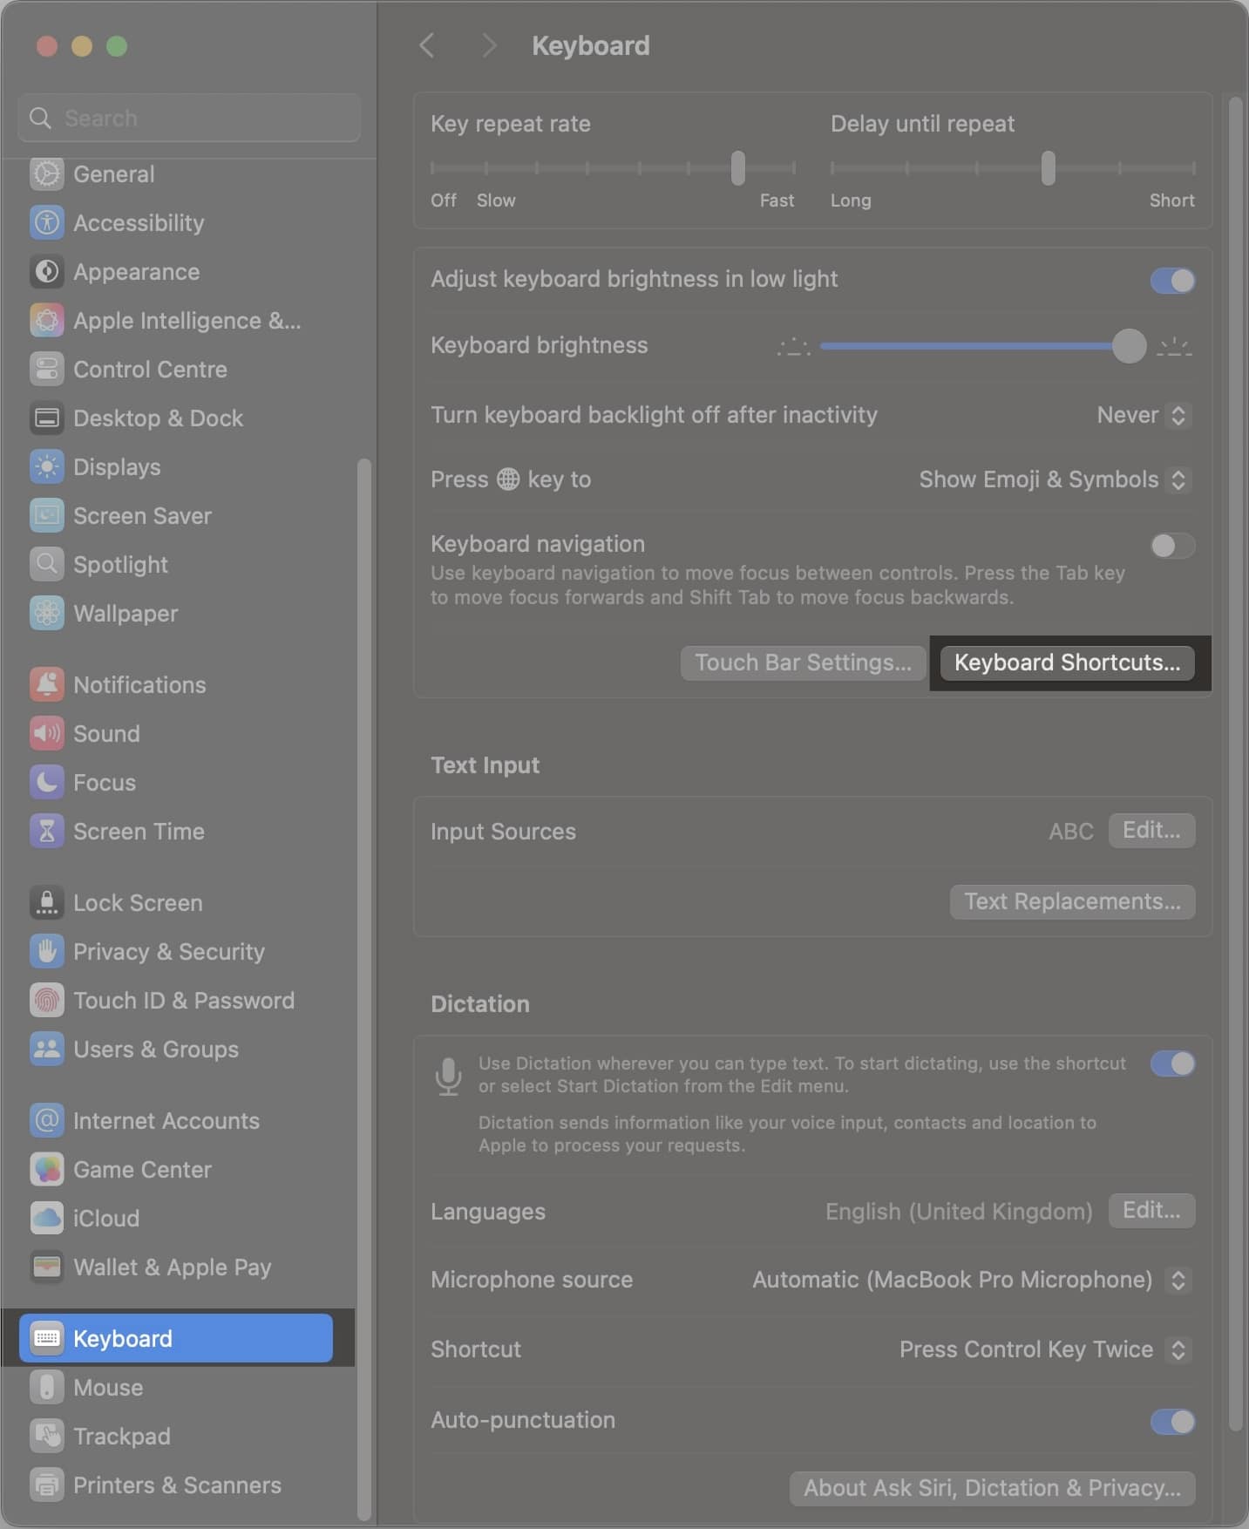The image size is (1249, 1529).
Task: Open Apple Intelligence settings icon
Action: point(47,321)
